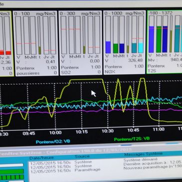
Task: Select the NOX measurement label
Action: (x=110, y=72)
